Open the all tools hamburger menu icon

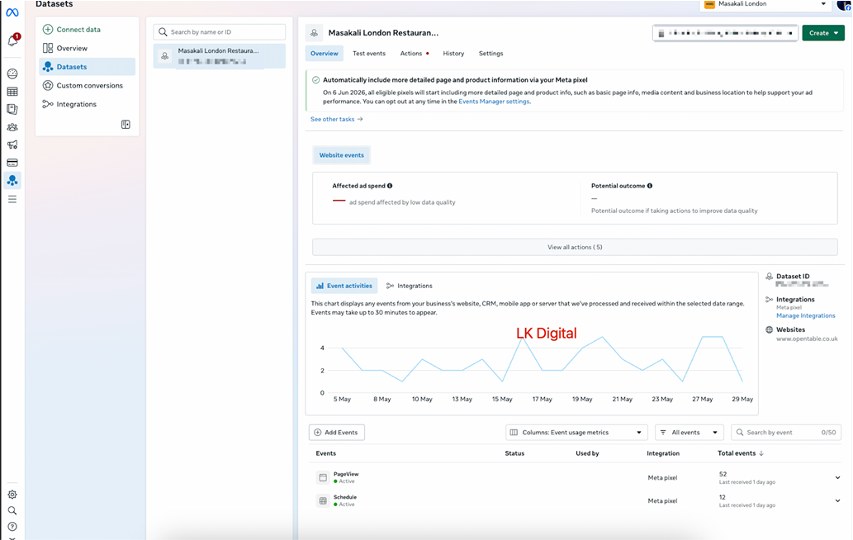[12, 200]
